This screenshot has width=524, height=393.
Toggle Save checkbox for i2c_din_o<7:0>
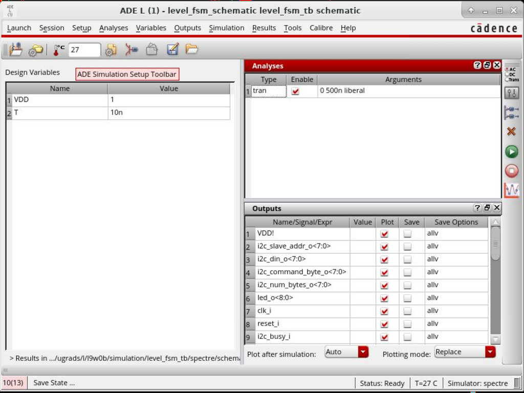(x=407, y=259)
